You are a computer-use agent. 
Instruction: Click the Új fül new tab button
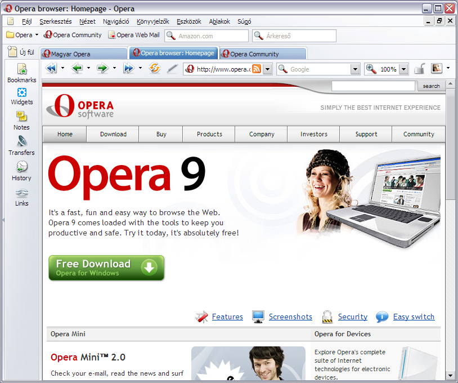point(21,52)
